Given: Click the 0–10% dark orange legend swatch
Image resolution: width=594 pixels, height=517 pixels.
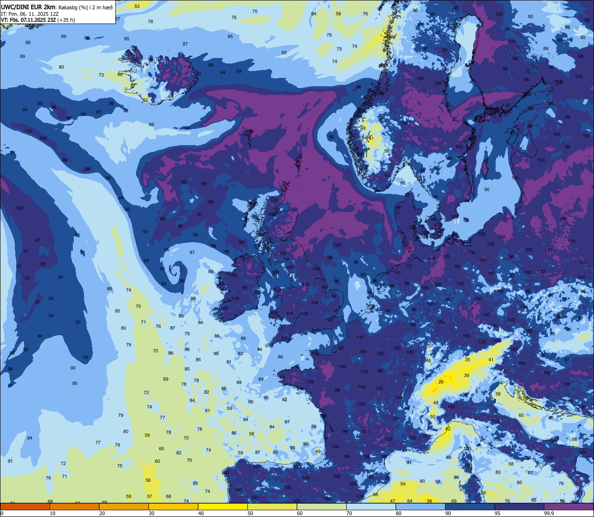Looking at the screenshot, I should click(25, 507).
